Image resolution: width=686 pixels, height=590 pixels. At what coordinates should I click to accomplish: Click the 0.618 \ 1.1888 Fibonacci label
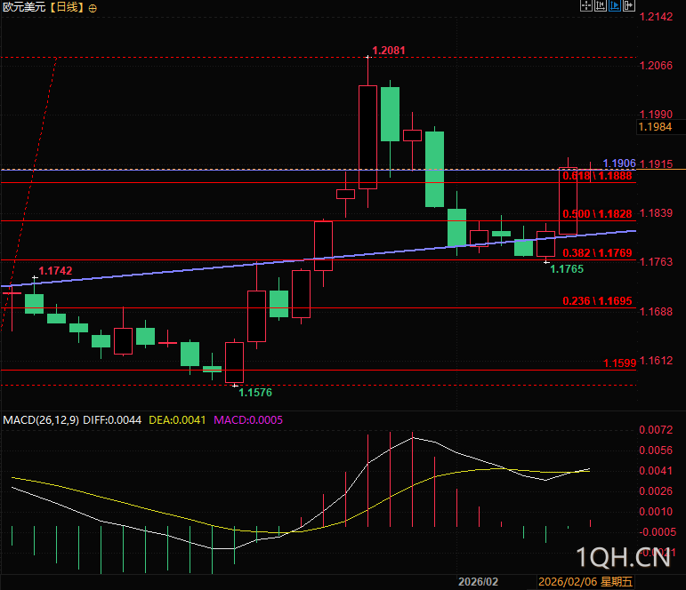coord(597,176)
